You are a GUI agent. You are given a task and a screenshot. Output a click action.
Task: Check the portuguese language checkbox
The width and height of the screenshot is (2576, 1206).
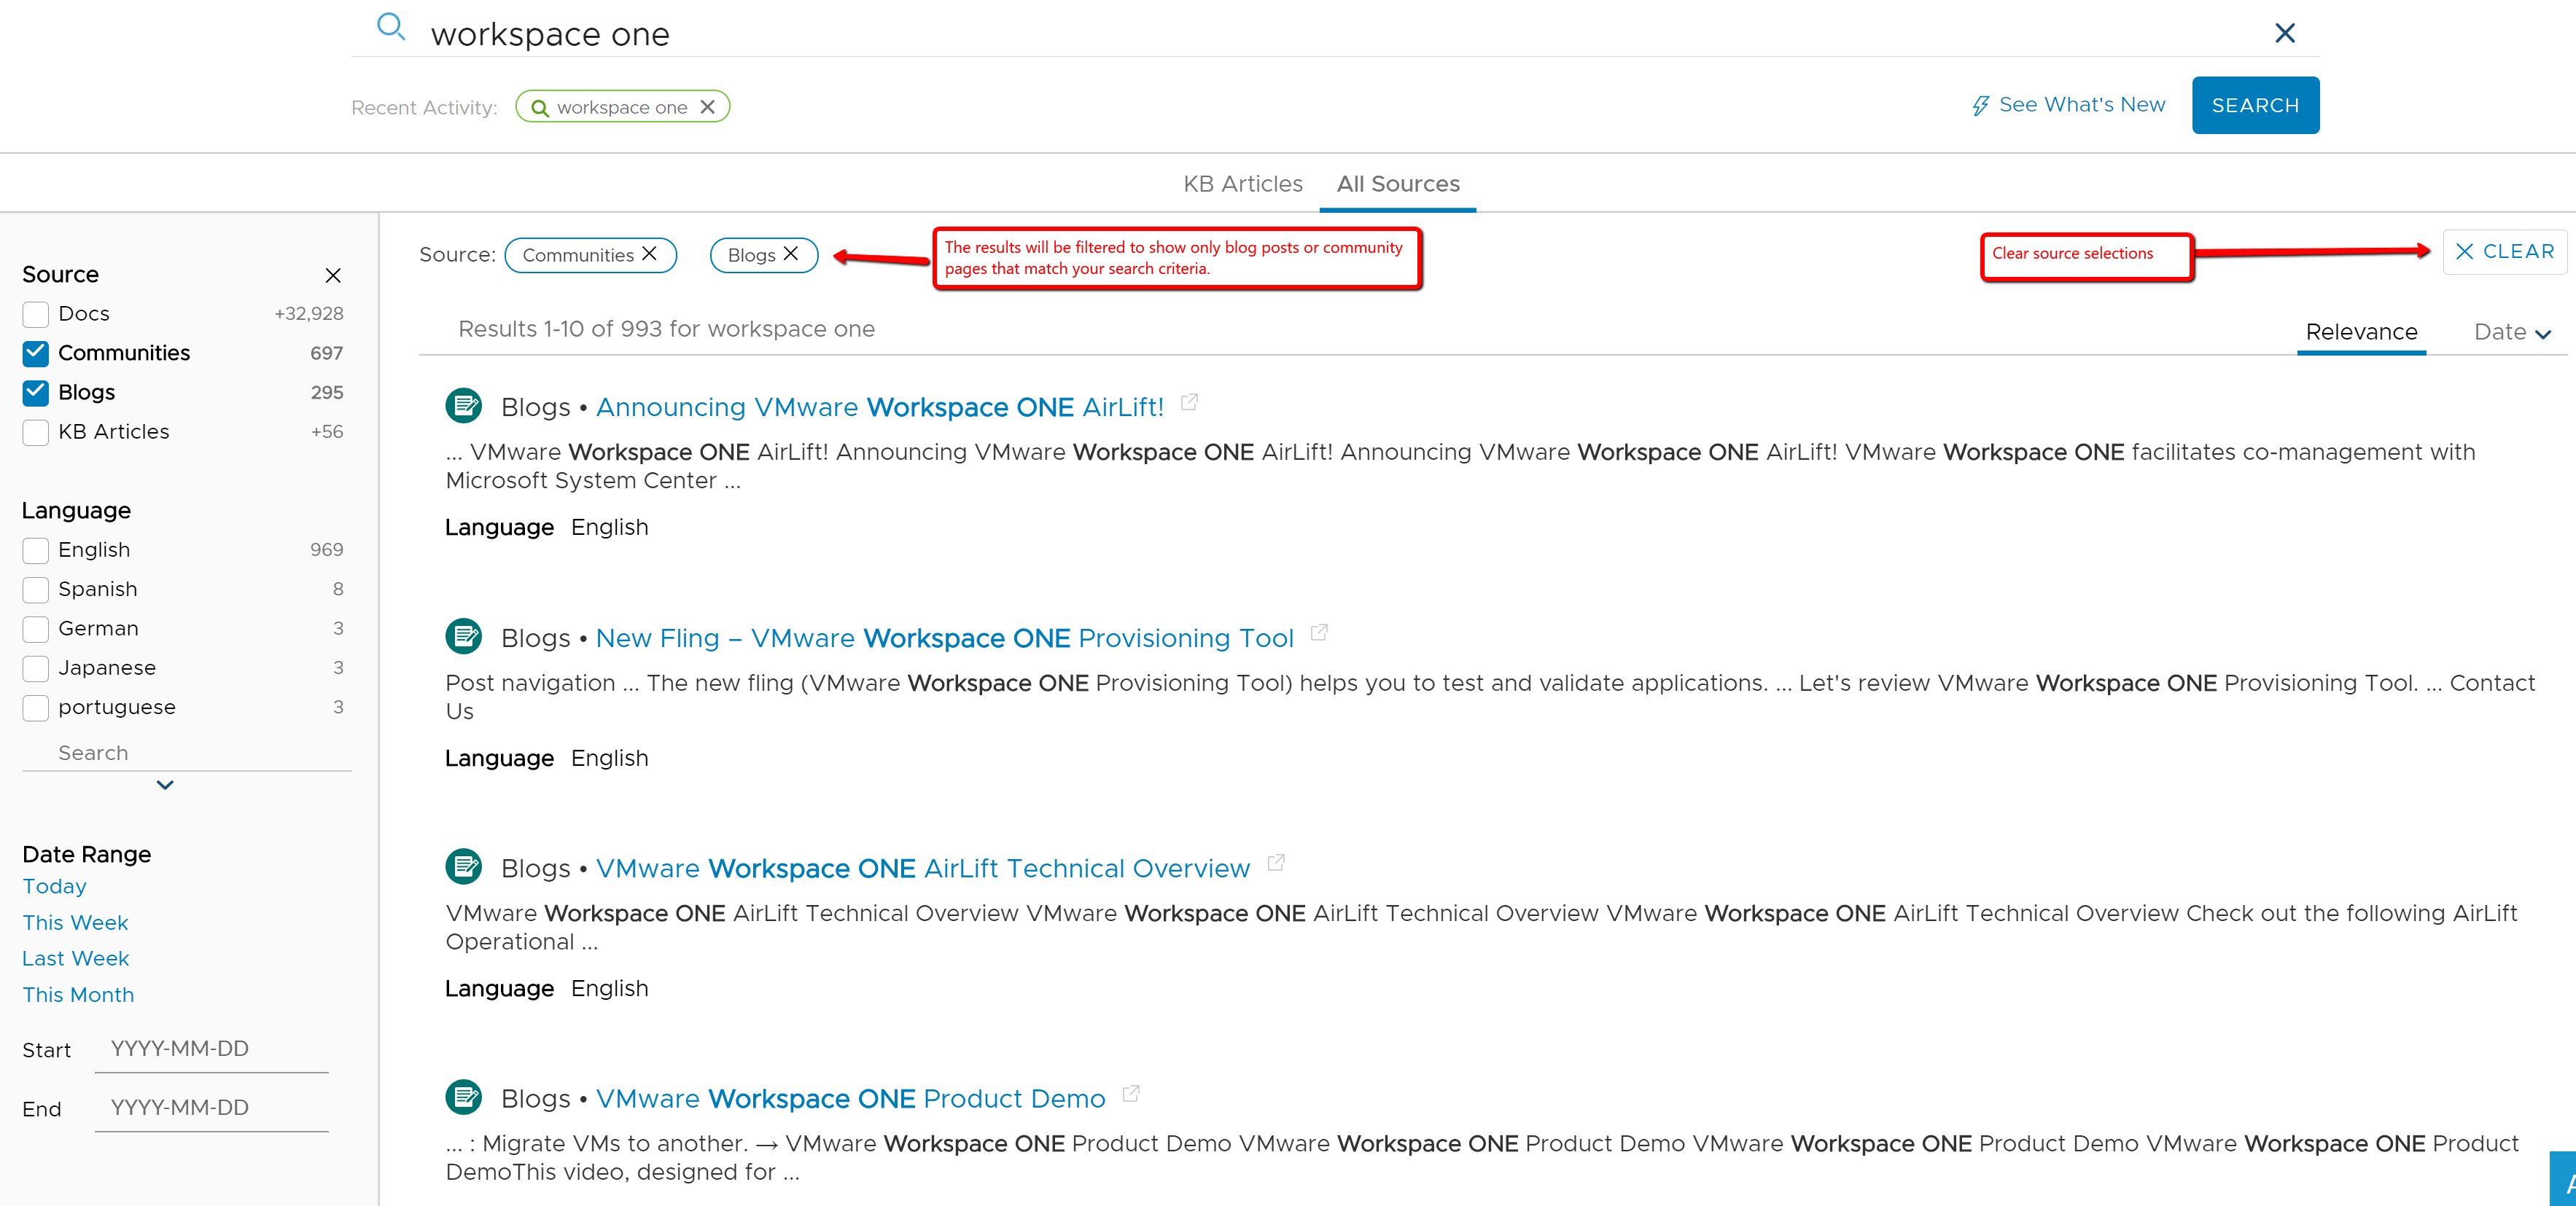[36, 708]
